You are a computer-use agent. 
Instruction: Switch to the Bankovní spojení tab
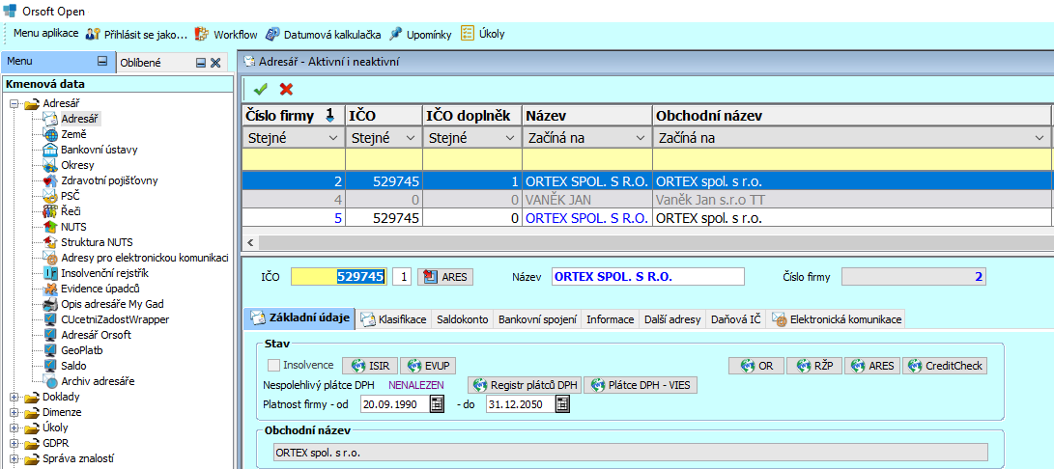(537, 319)
